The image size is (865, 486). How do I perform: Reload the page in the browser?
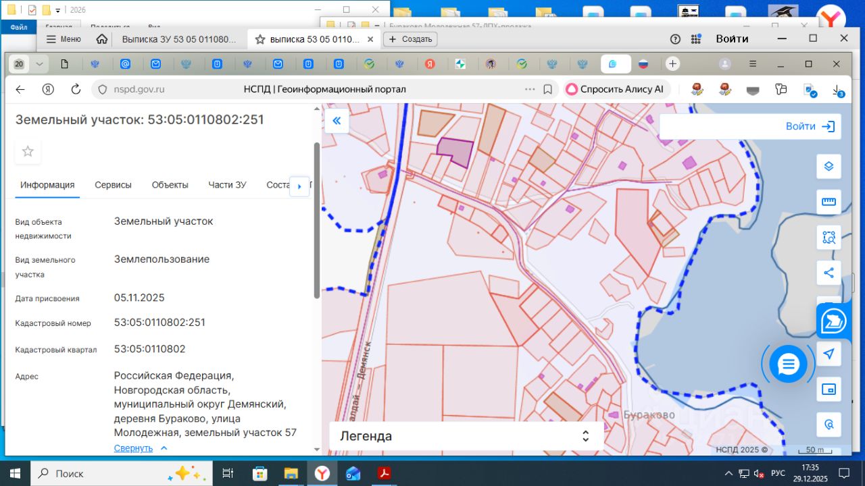76,89
